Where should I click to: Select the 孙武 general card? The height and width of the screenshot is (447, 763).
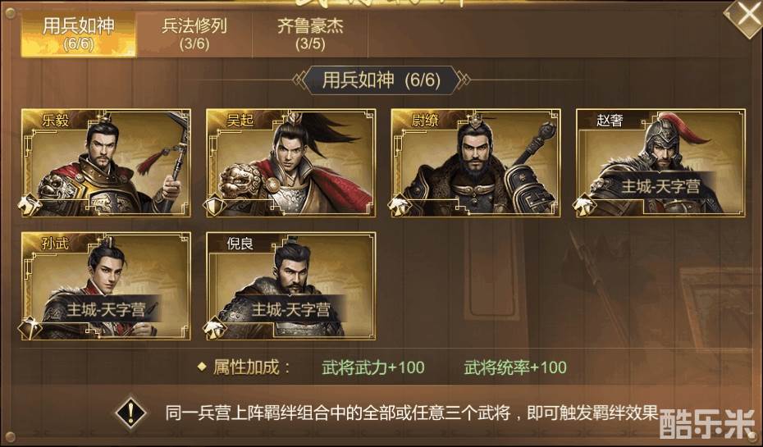(106, 285)
